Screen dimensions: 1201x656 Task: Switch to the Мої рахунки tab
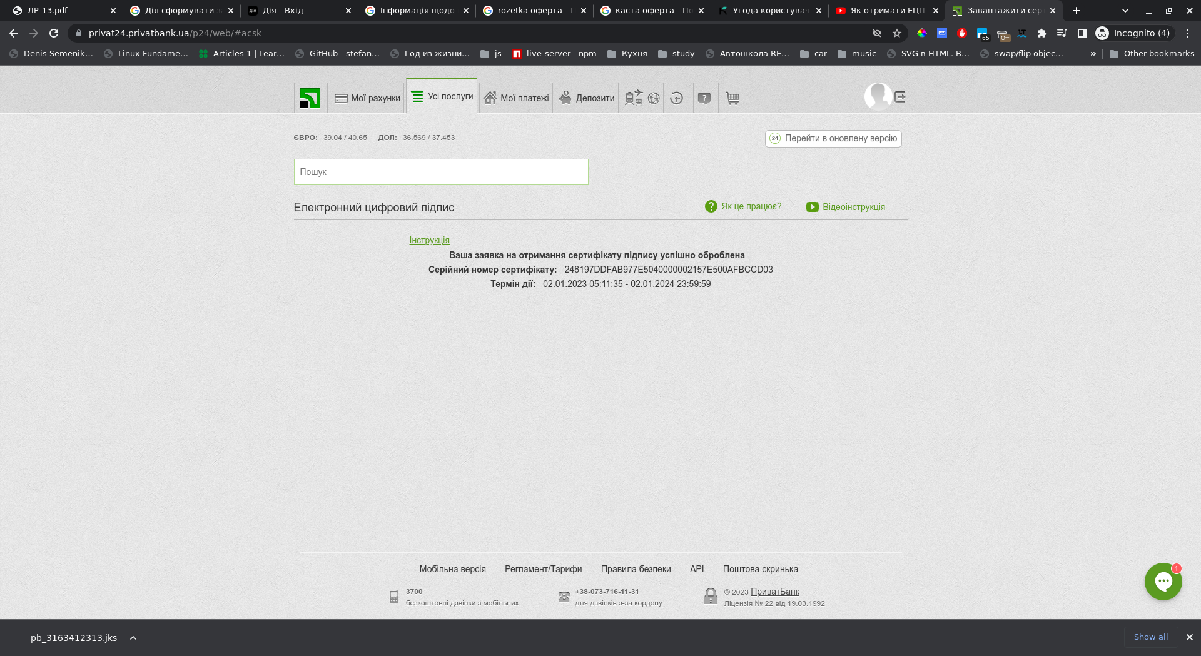tap(367, 98)
